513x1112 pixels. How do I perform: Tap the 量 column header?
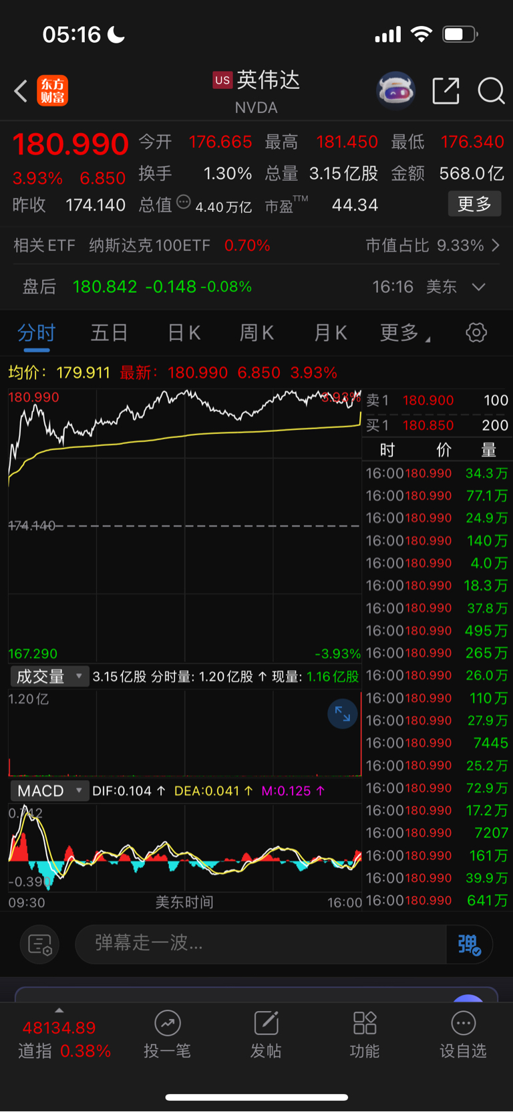tap(489, 450)
